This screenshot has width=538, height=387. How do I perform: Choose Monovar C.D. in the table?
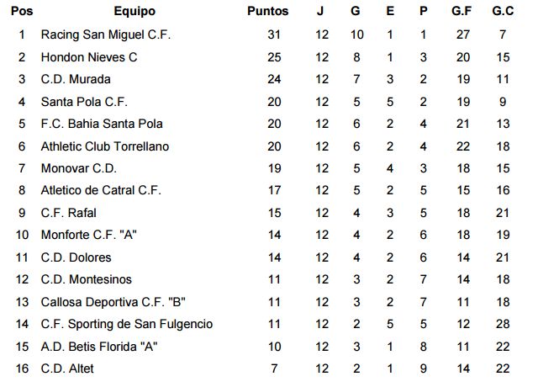tap(78, 168)
